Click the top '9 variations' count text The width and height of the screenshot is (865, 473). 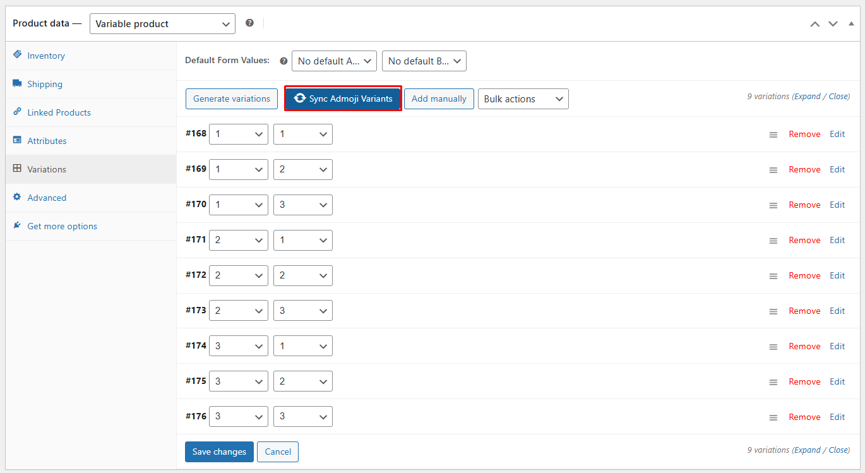(768, 97)
